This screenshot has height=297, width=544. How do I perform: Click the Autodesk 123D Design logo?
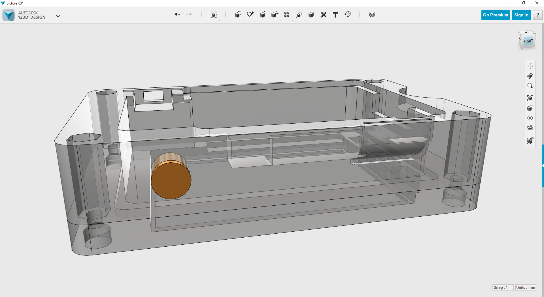(x=8, y=15)
